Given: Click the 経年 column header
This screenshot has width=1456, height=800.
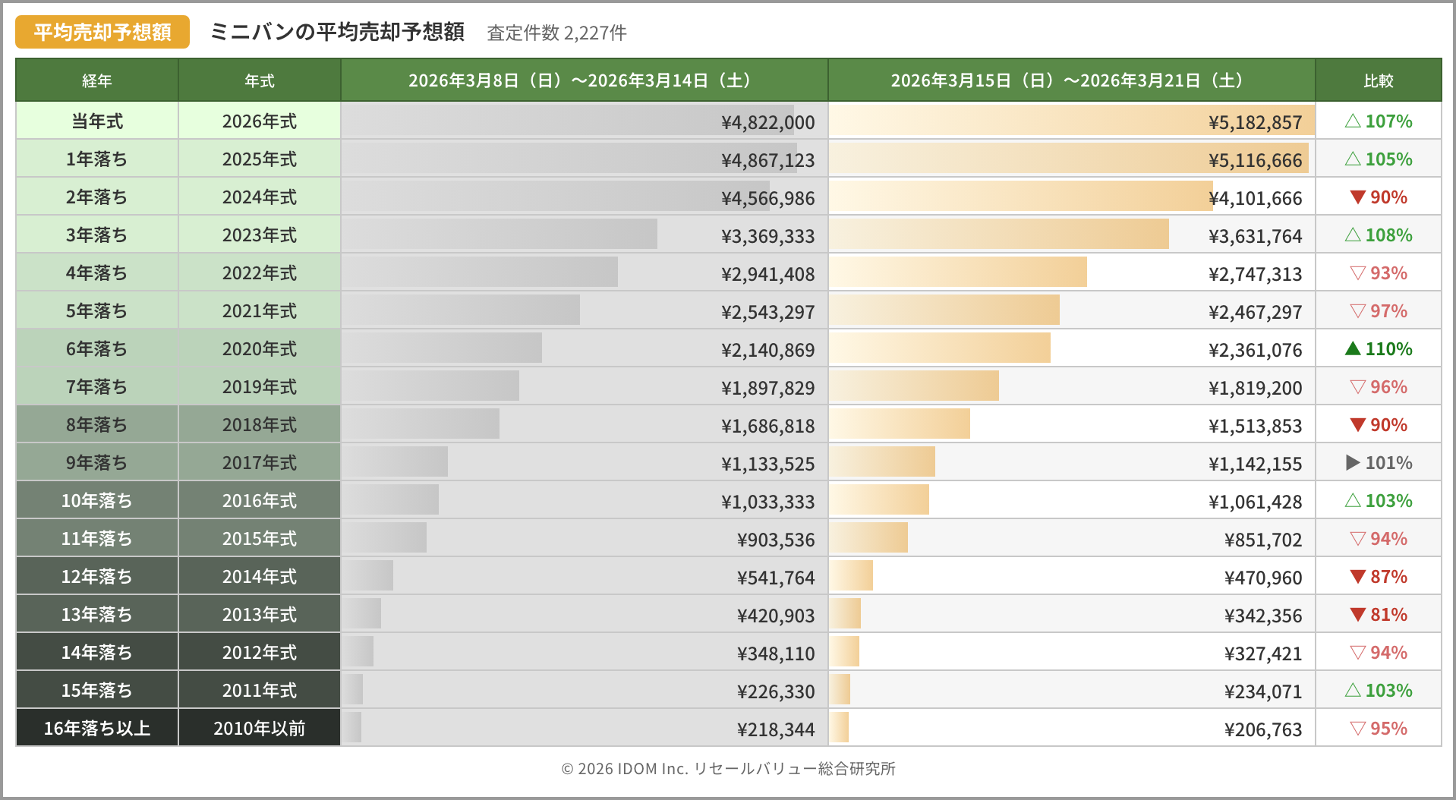Looking at the screenshot, I should click(97, 80).
